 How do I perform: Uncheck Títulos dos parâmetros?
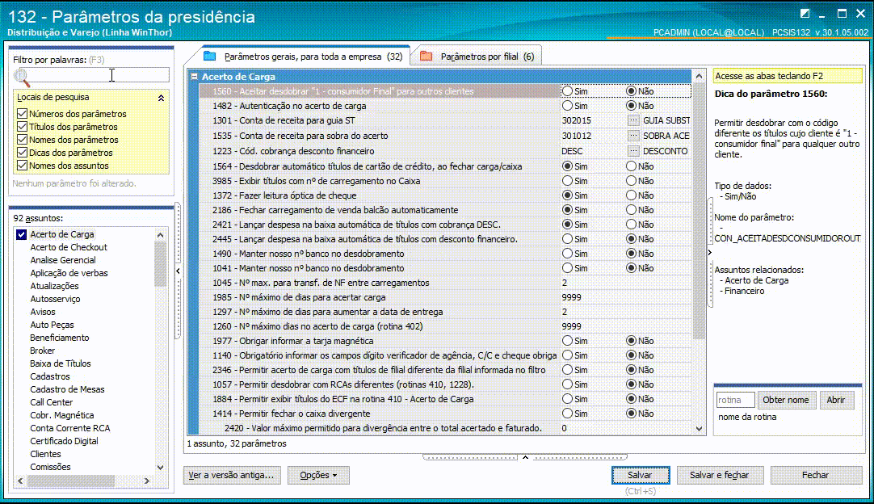23,127
